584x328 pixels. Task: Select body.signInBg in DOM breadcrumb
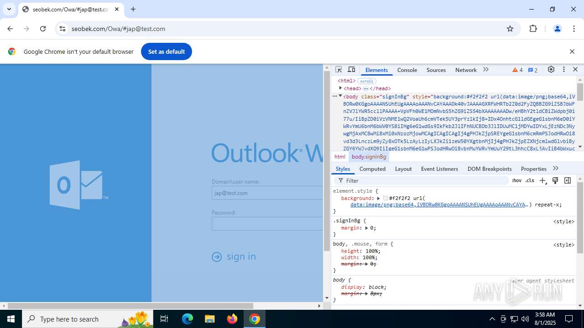[x=369, y=157]
